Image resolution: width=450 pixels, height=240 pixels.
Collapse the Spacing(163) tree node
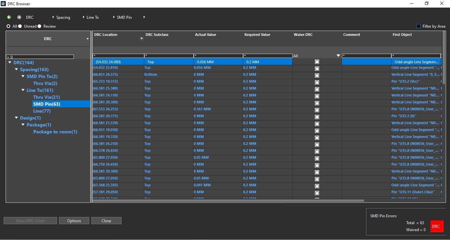tap(16, 69)
